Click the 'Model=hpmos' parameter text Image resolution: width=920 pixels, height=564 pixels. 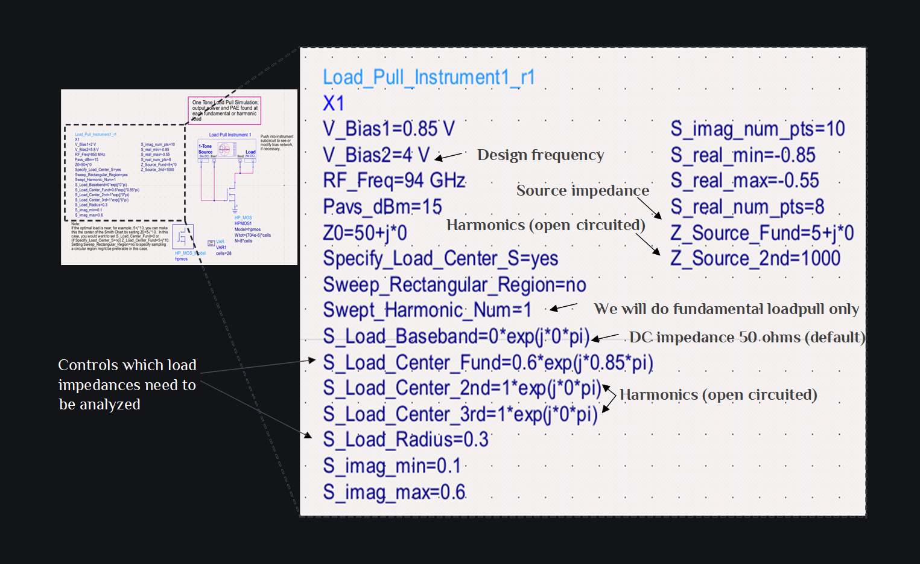[x=247, y=229]
